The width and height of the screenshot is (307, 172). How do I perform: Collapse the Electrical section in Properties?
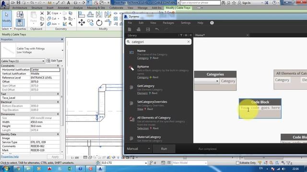pos(58,102)
